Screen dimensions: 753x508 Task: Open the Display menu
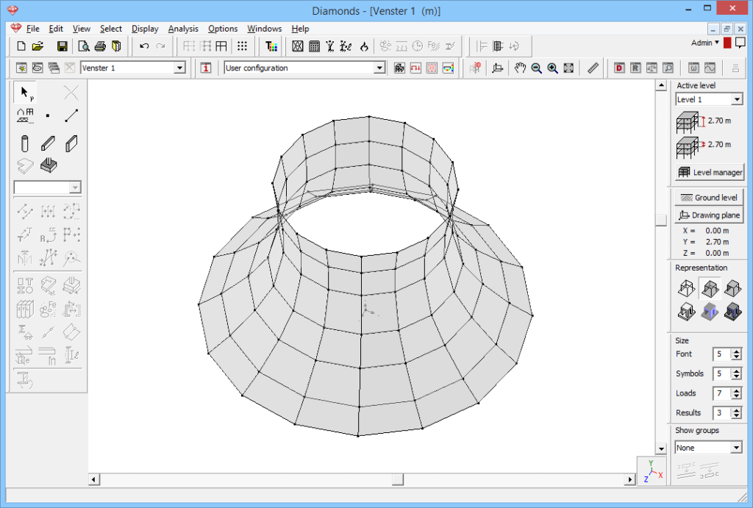145,29
